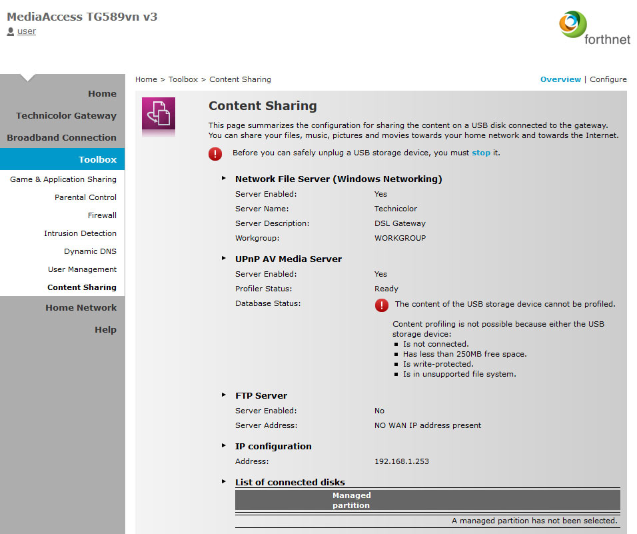Viewport: 637px width, 534px height.
Task: Click the stop link in warning
Action: (481, 153)
